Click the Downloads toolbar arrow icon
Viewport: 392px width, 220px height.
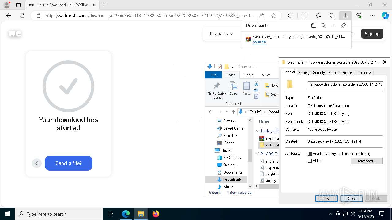click(x=345, y=16)
